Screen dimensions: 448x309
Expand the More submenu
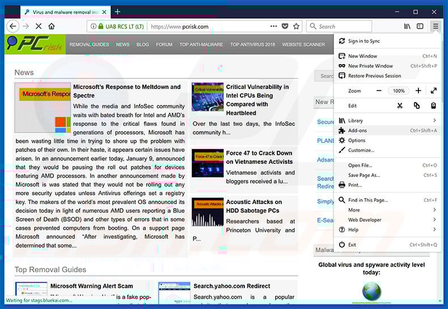click(x=387, y=210)
